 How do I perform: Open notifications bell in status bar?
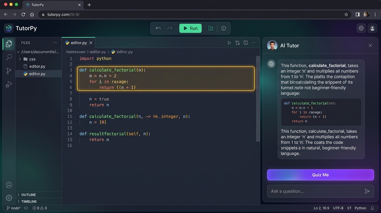click(372, 208)
